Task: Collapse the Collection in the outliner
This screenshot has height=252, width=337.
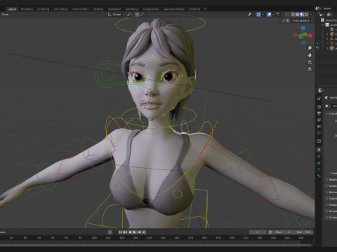Action: 323,24
